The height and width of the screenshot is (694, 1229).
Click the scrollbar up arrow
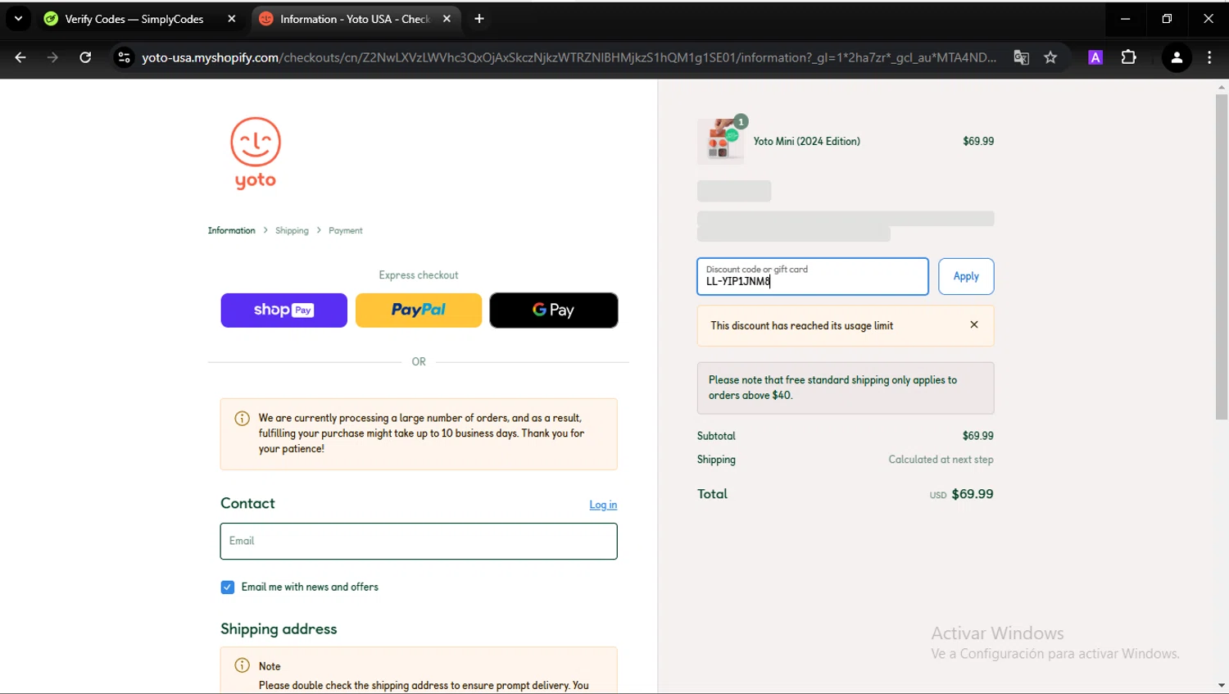point(1222,86)
